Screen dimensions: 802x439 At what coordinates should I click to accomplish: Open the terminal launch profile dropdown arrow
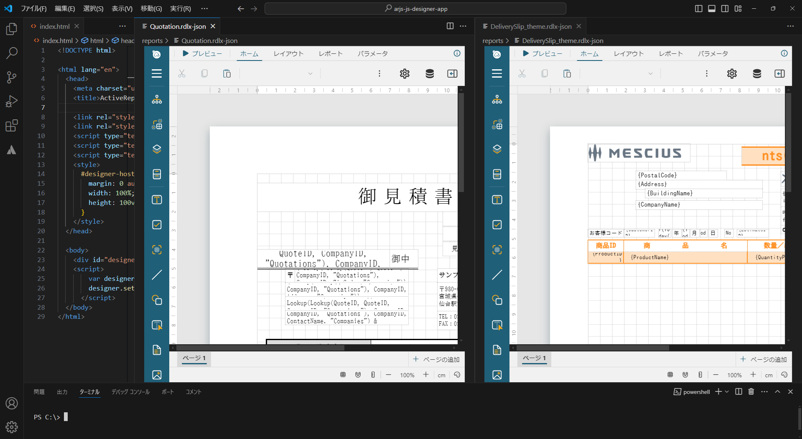pyautogui.click(x=727, y=392)
